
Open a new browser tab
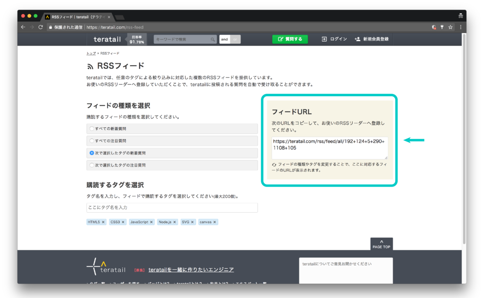point(120,17)
